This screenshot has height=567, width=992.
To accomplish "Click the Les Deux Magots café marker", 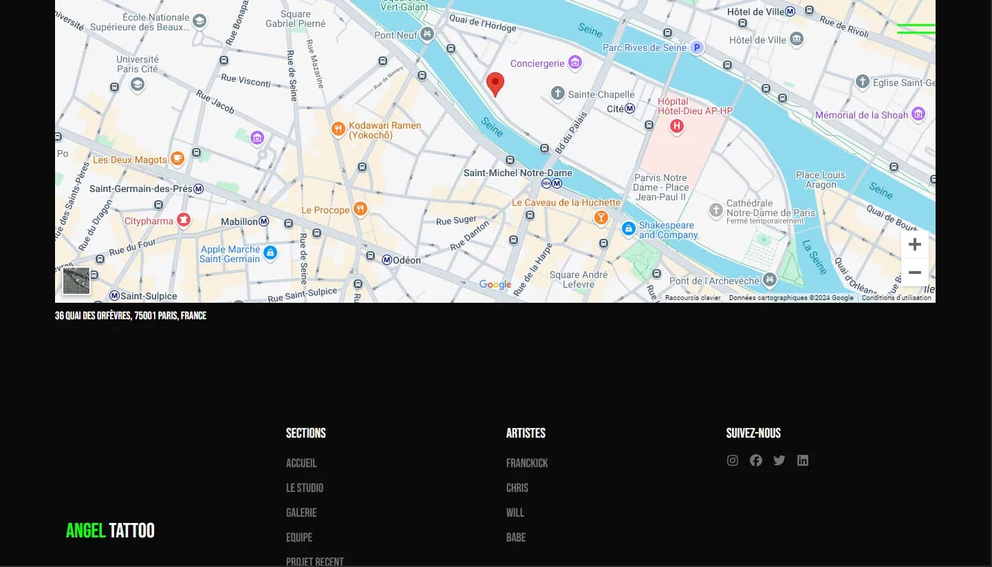I will tap(177, 159).
